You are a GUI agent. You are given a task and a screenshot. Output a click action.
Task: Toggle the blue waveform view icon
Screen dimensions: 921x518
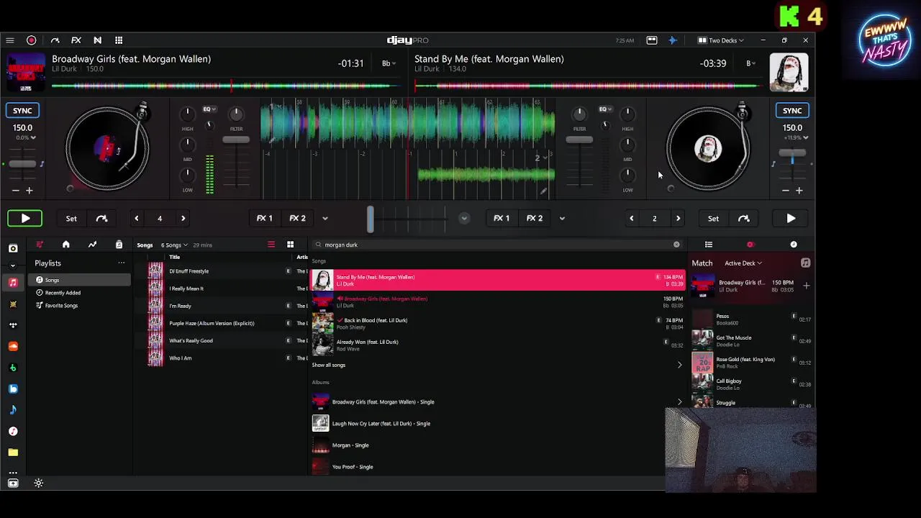[x=673, y=40]
